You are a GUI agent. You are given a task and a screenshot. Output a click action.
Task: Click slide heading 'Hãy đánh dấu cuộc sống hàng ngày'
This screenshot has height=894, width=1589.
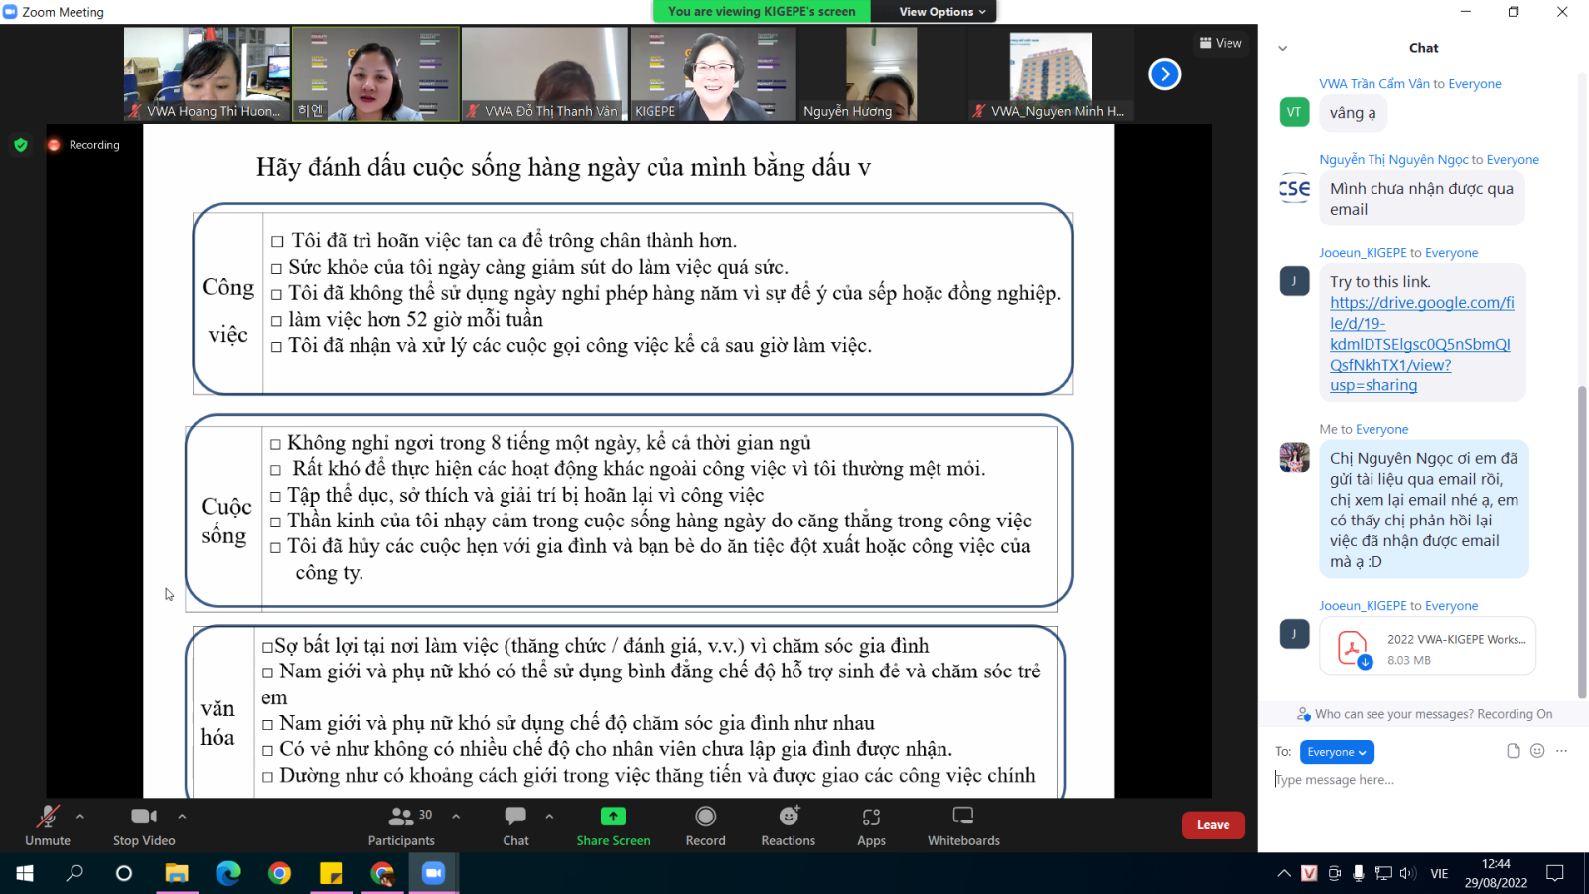(x=563, y=167)
